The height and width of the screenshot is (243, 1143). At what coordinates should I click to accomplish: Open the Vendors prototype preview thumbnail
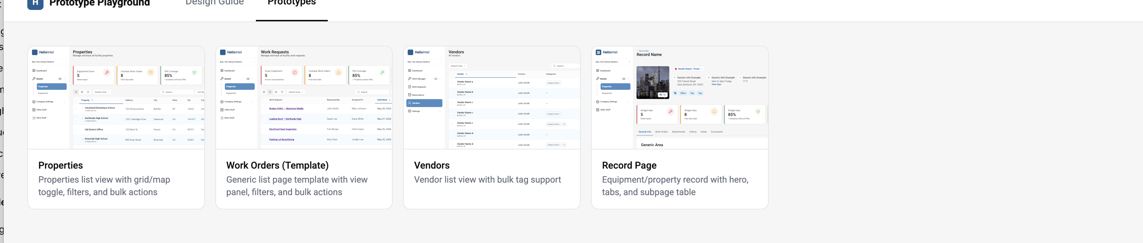(491, 98)
